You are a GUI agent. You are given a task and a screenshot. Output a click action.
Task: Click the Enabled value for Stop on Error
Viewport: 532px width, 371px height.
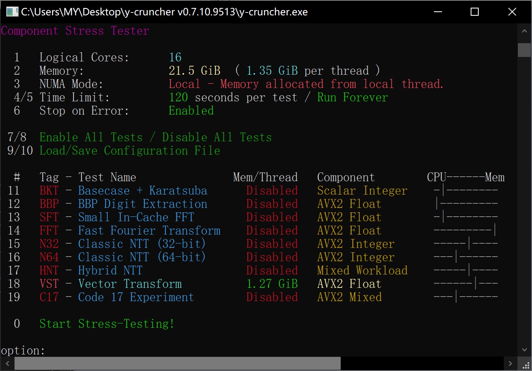point(191,111)
